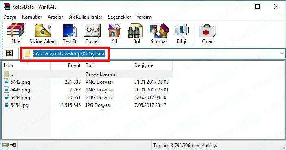Click the JPG Dosyası type cell
This screenshot has height=150, width=286.
click(x=98, y=105)
